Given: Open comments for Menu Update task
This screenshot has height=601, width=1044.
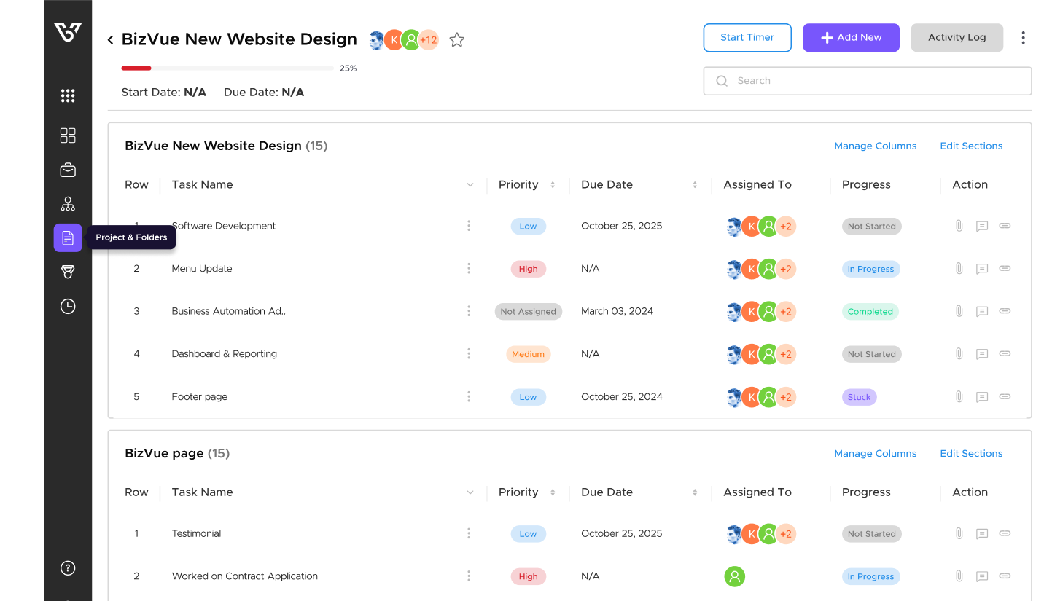Looking at the screenshot, I should click(982, 269).
